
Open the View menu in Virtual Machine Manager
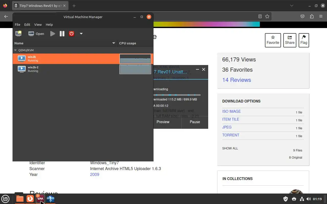(38, 24)
